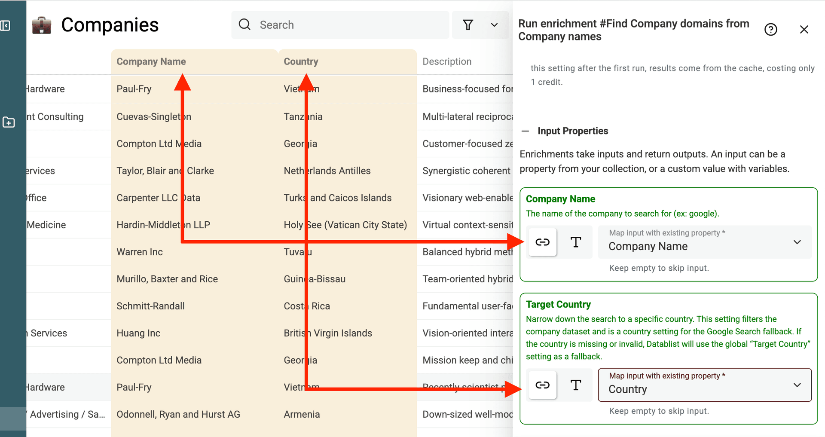Collapse the left sidebar panel icon
The width and height of the screenshot is (825, 437).
[x=6, y=26]
